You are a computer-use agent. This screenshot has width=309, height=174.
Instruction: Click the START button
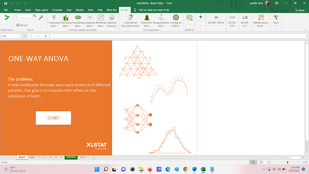(x=53, y=118)
